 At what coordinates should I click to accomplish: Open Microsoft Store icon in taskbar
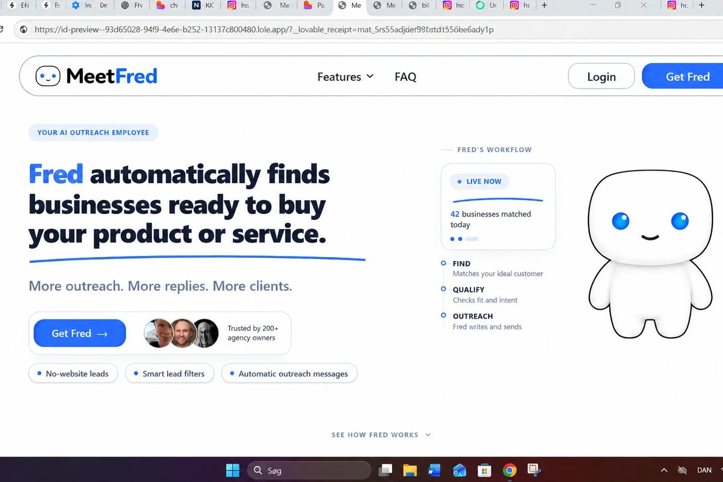pos(485,470)
